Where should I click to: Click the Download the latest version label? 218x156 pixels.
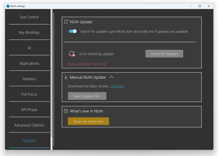click(89, 86)
